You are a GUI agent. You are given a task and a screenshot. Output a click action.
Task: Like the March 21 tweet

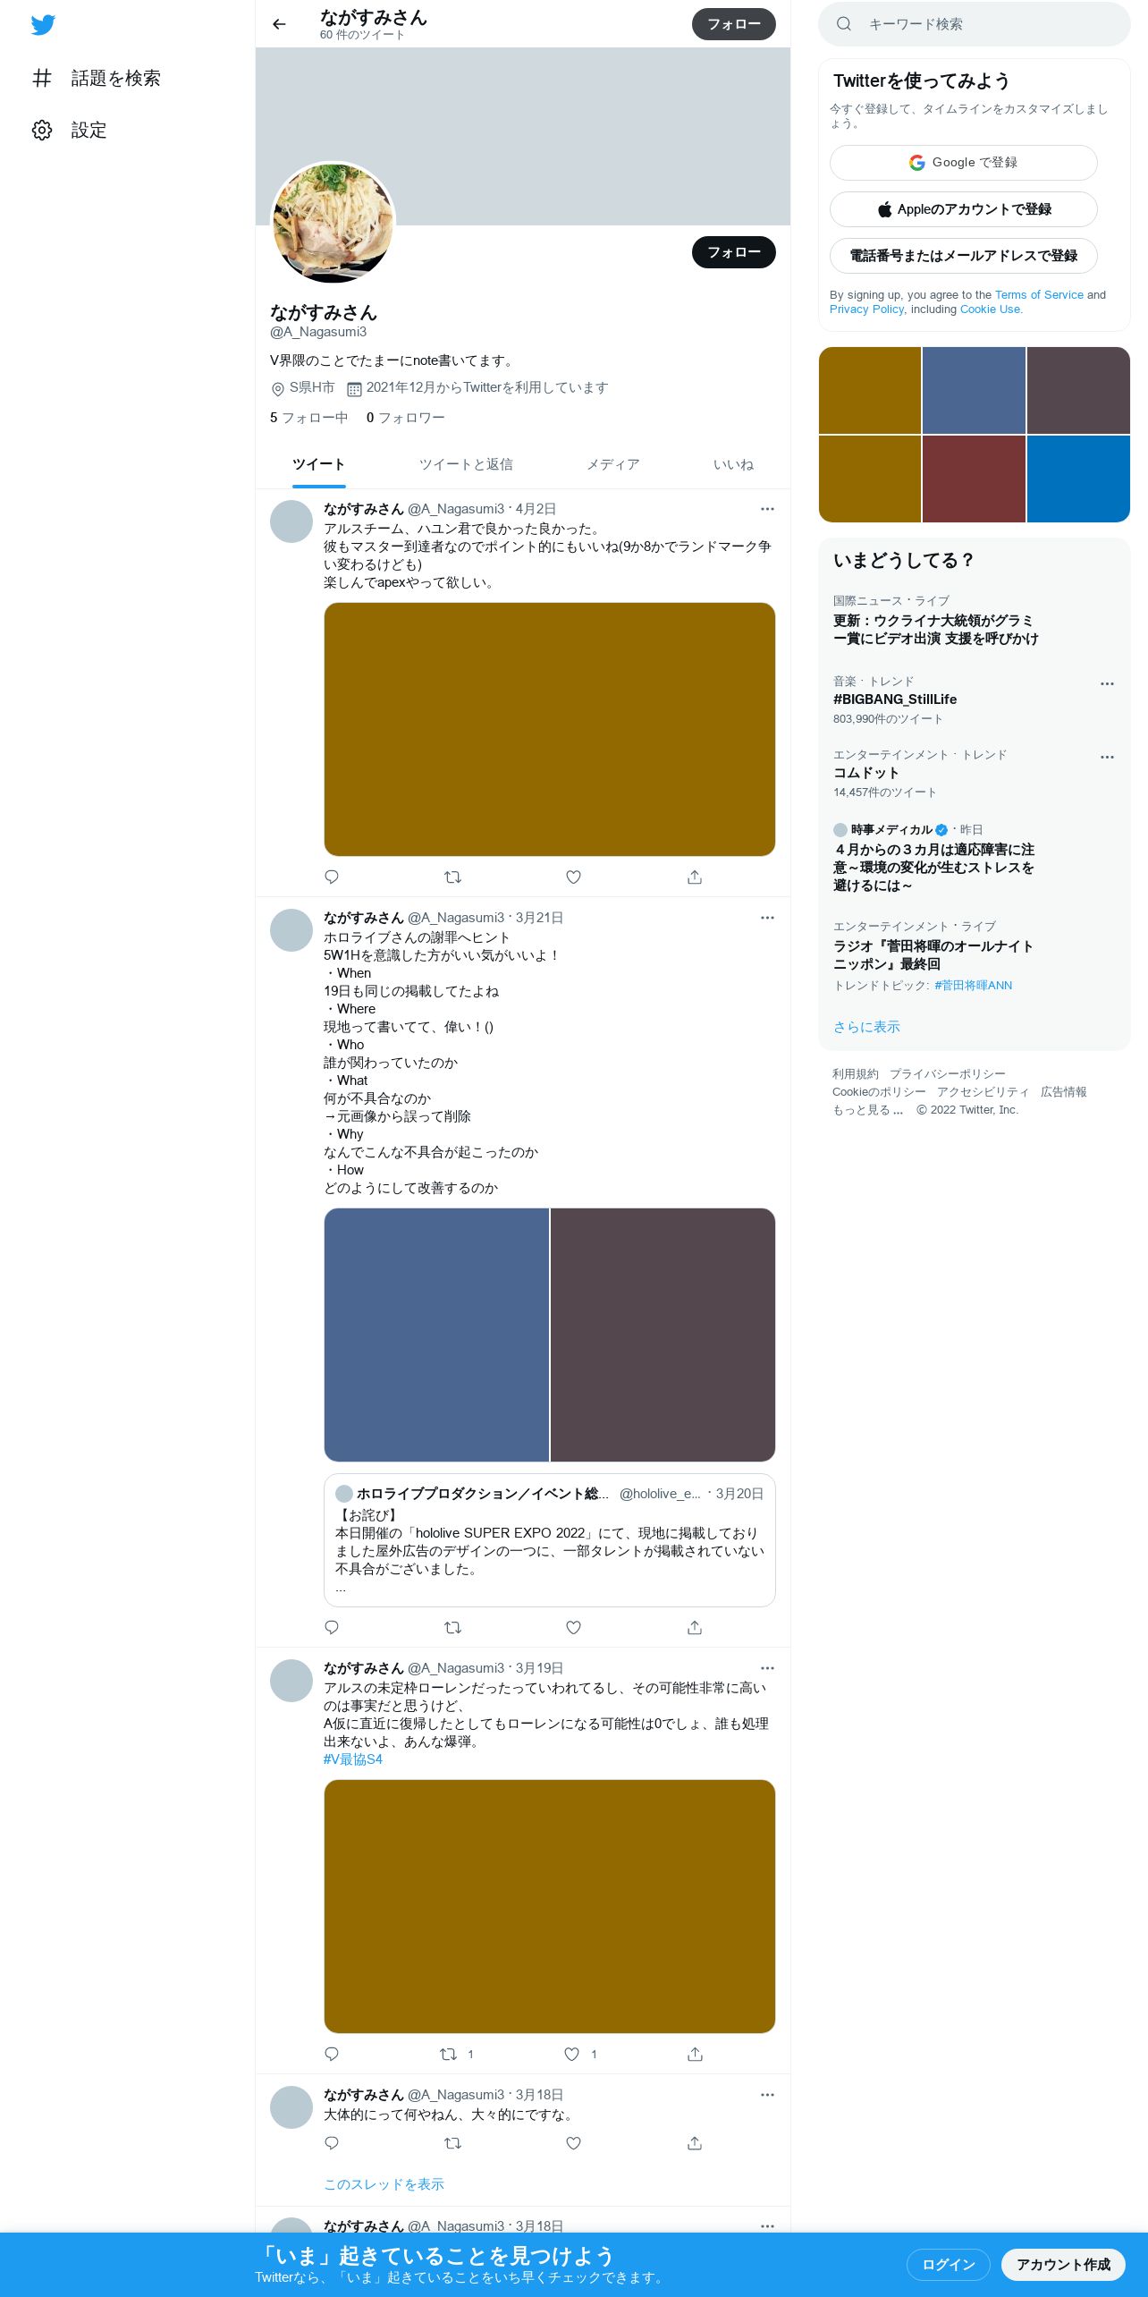(574, 1627)
